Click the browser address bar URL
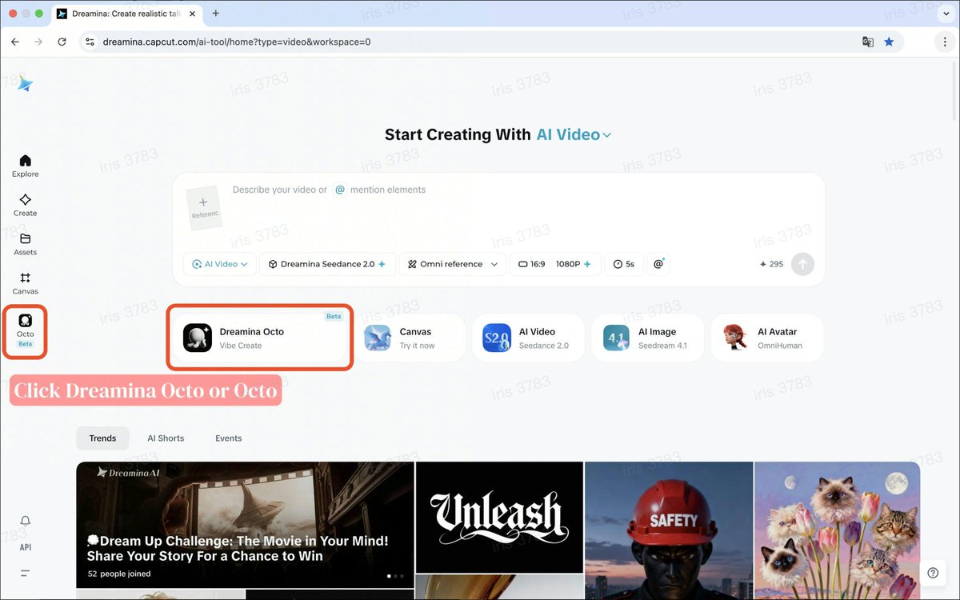The height and width of the screenshot is (600, 960). pyautogui.click(x=237, y=42)
